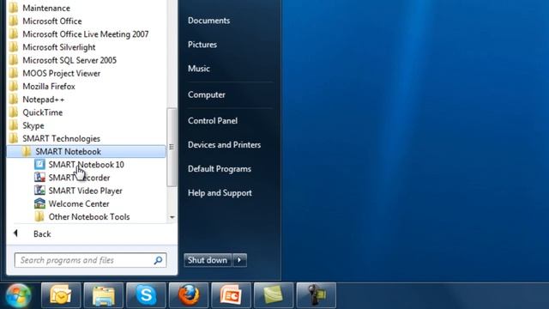The image size is (549, 309).
Task: Click the Mozilla Firefox folder icon
Action: [x=14, y=86]
